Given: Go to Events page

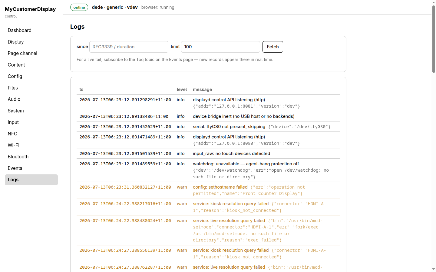Looking at the screenshot, I should 31,168.
